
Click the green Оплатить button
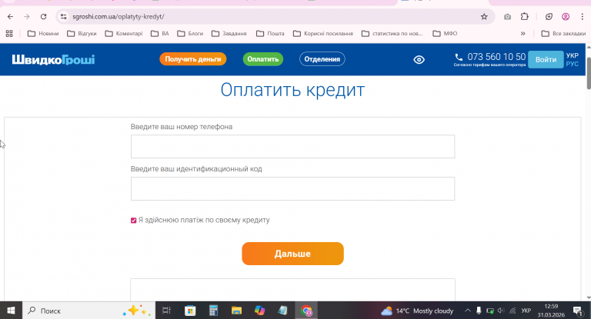(x=262, y=59)
